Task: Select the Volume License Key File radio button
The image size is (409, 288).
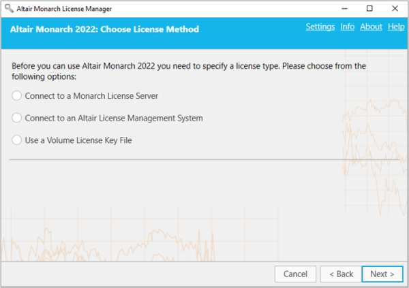Action: coord(17,140)
